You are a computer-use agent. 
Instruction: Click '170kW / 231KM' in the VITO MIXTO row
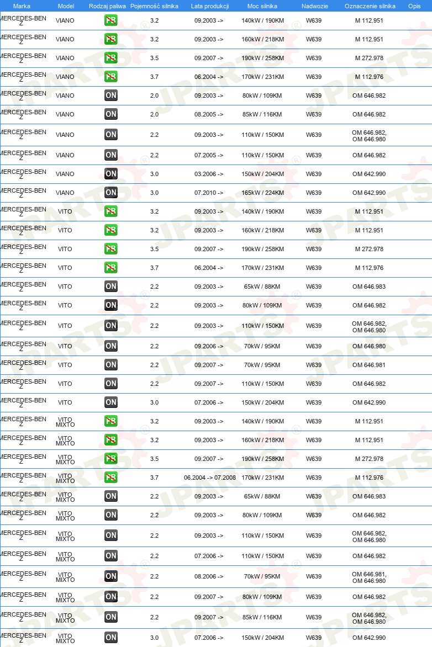262,478
